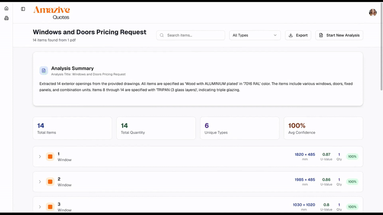Click the orange square icon for item 2
Viewport: 383px width, 215px height.
pos(50,182)
